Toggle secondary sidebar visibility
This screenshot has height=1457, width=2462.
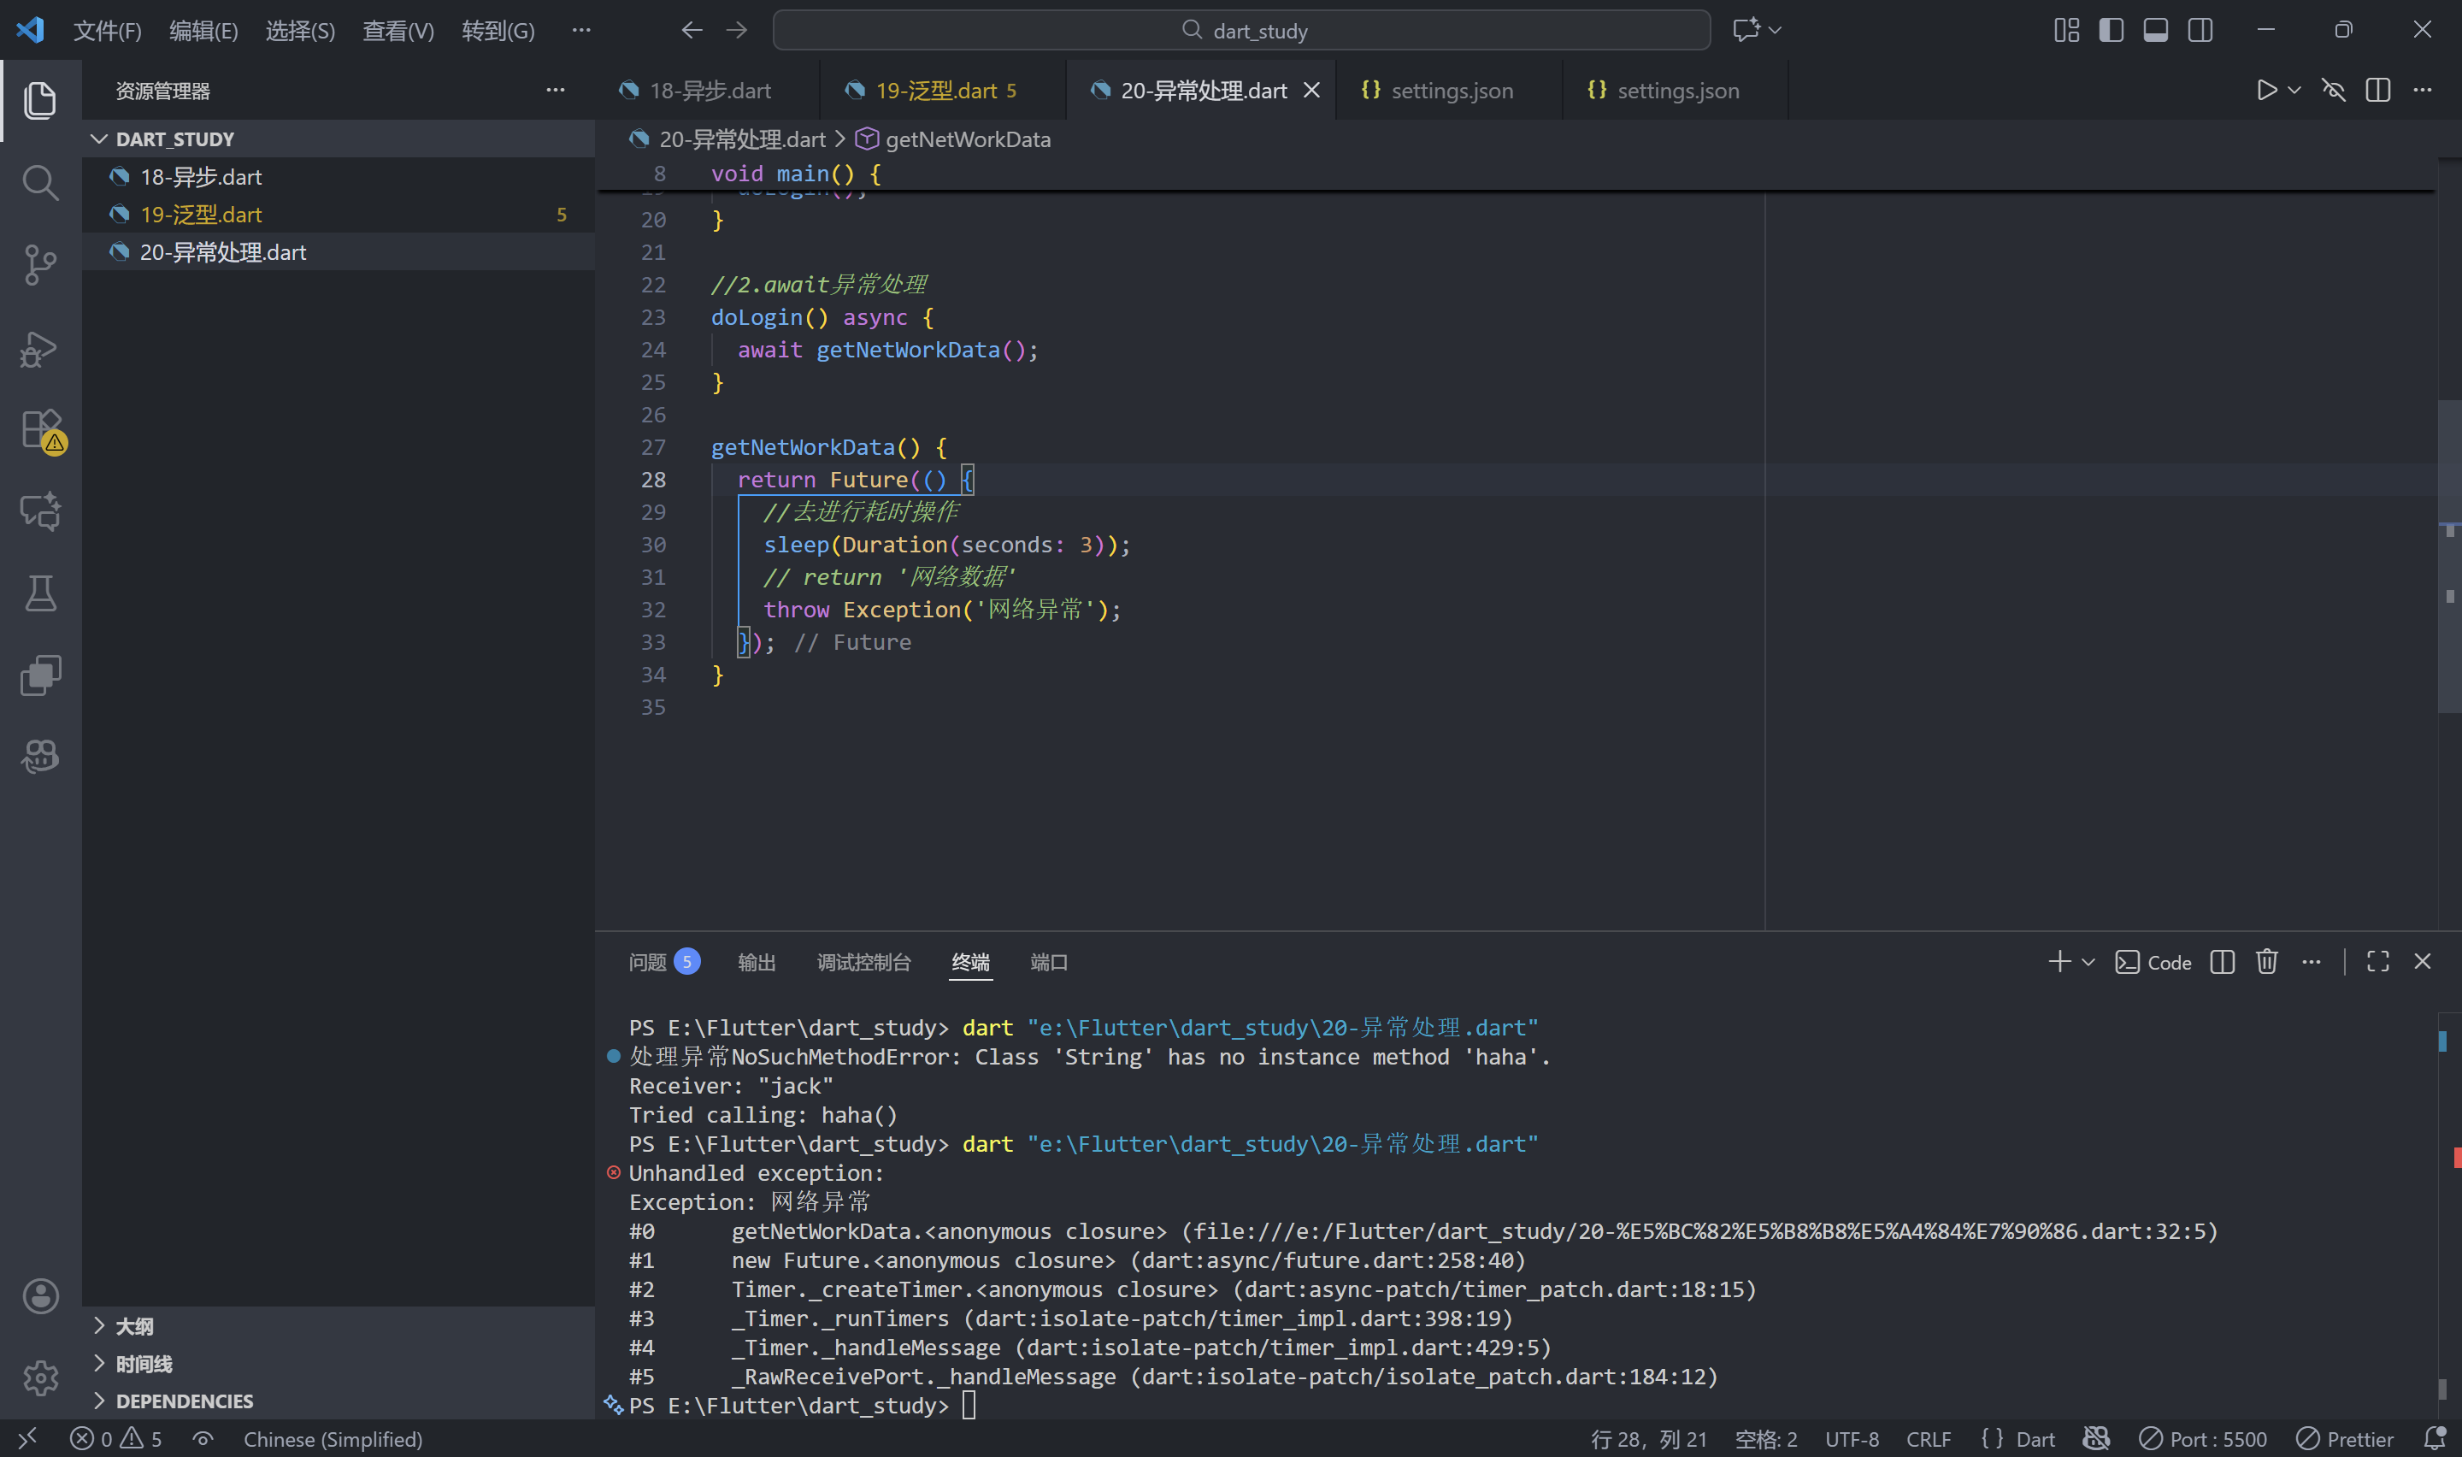[x=2200, y=31]
